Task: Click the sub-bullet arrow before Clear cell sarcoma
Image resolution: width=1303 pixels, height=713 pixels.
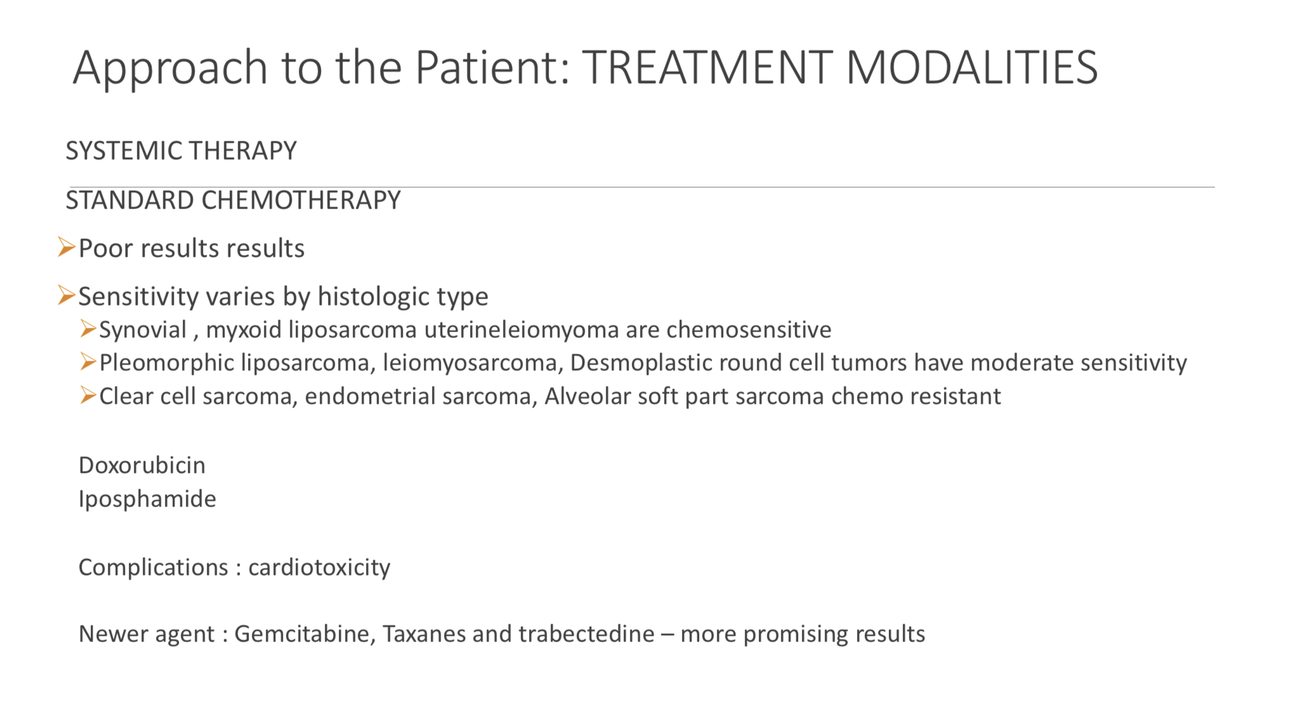Action: 88,395
